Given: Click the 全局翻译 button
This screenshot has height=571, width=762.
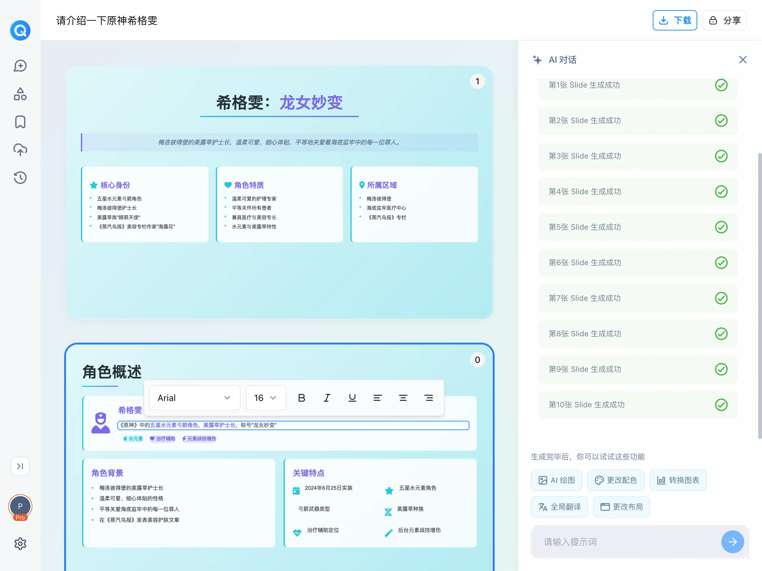Looking at the screenshot, I should pyautogui.click(x=559, y=507).
